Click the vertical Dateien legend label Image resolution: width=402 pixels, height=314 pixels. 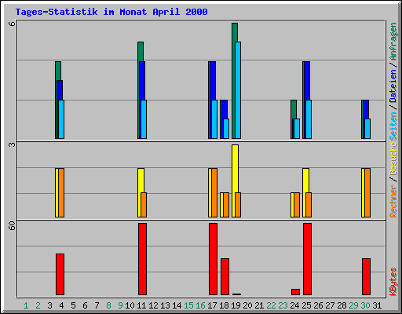click(393, 86)
